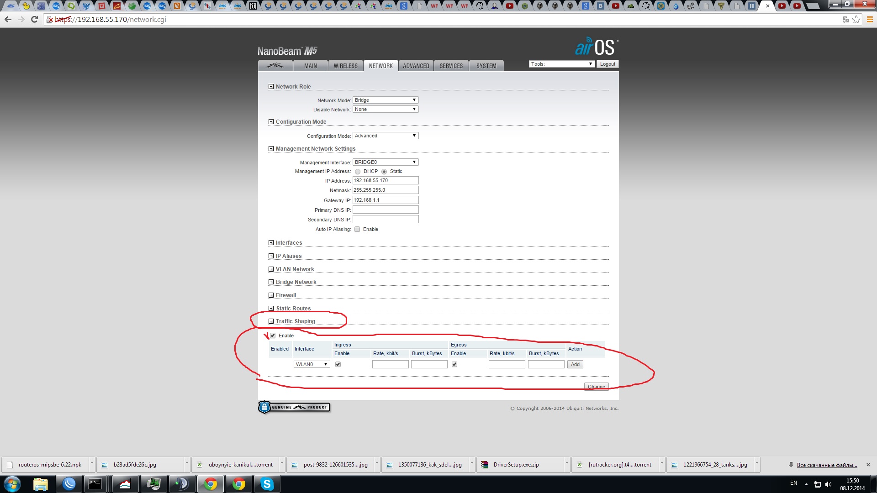This screenshot has width=877, height=493.
Task: Click the Windows Start button
Action: tap(12, 484)
